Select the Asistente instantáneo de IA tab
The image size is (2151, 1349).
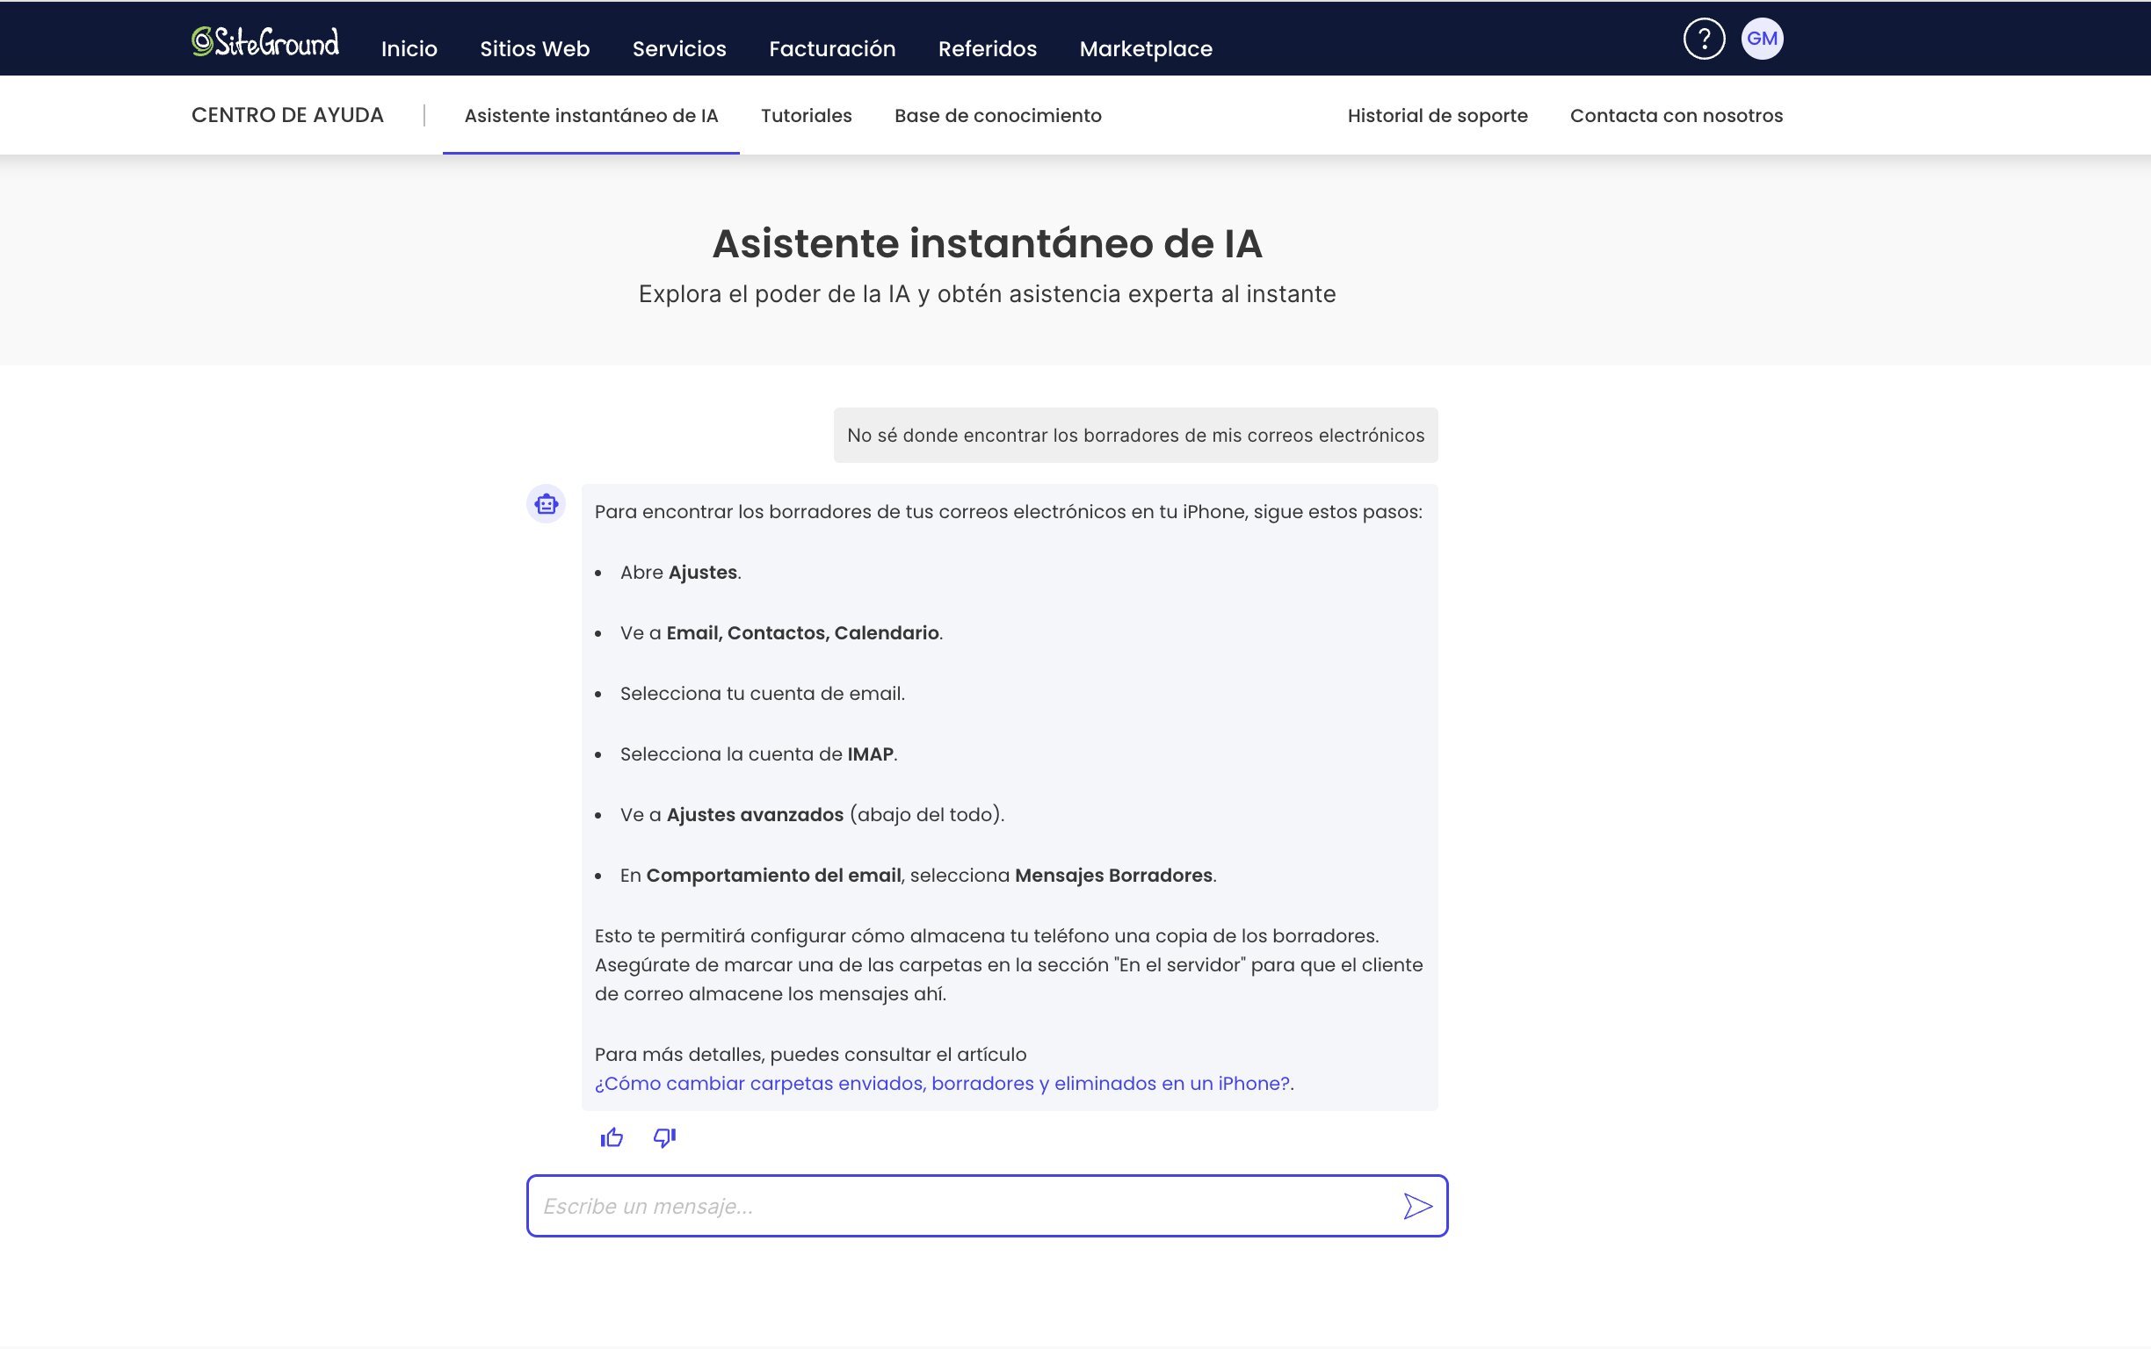(x=591, y=114)
